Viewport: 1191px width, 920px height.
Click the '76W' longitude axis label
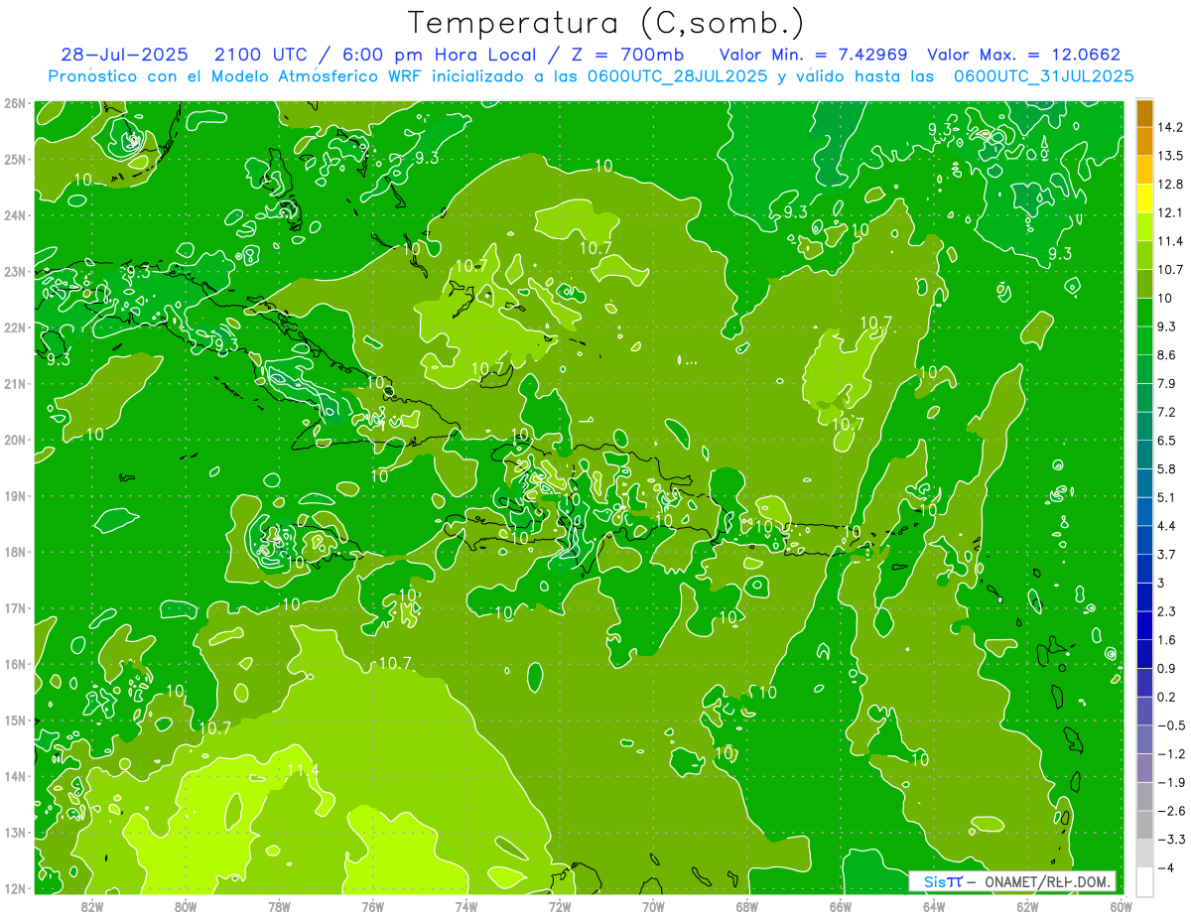[372, 906]
